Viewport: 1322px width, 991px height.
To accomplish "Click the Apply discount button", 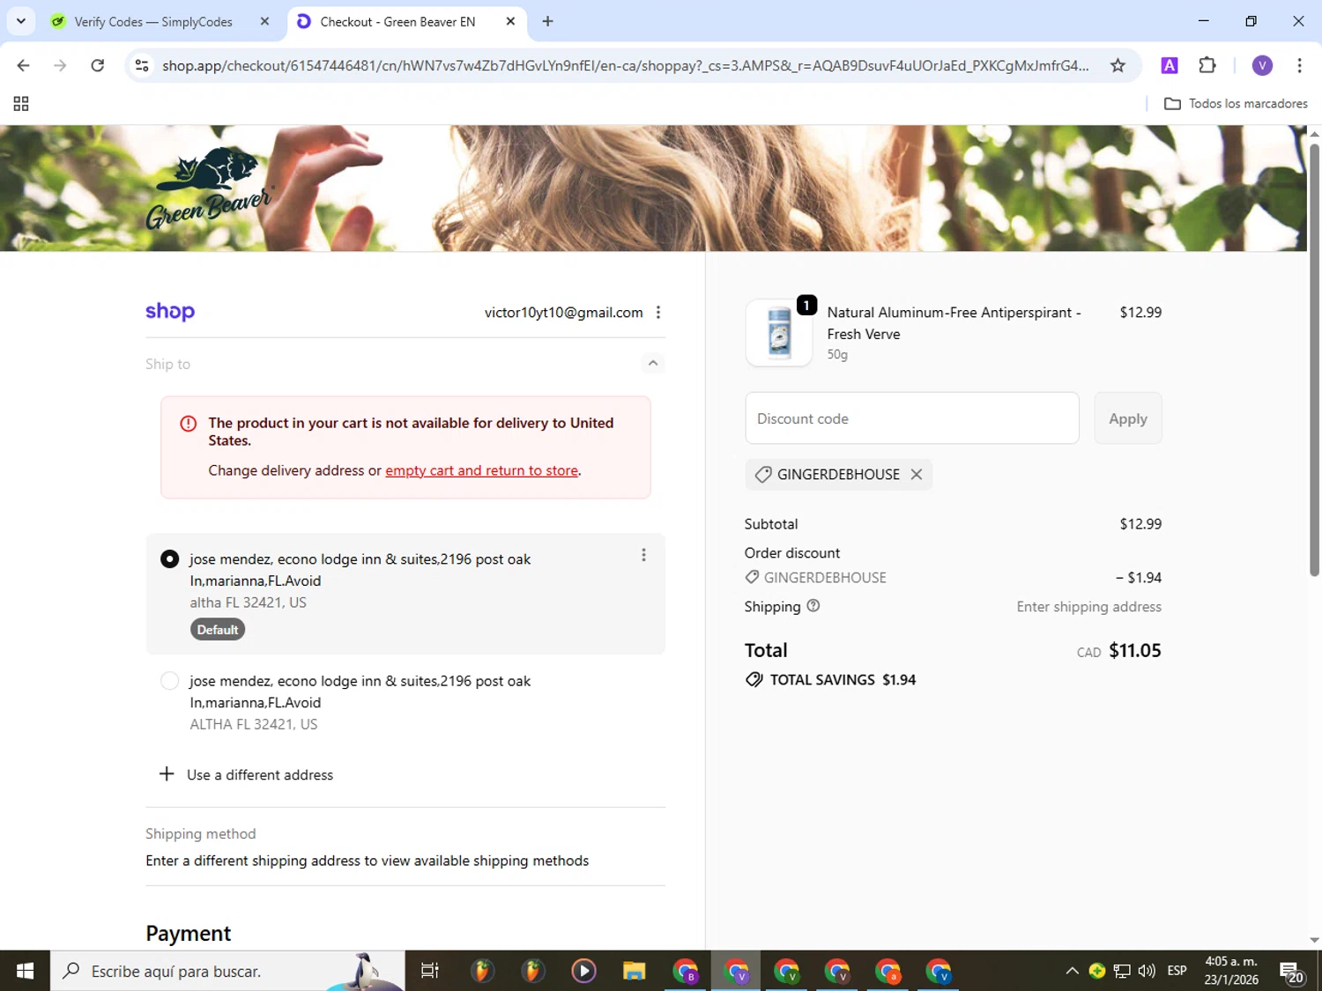I will click(x=1127, y=418).
